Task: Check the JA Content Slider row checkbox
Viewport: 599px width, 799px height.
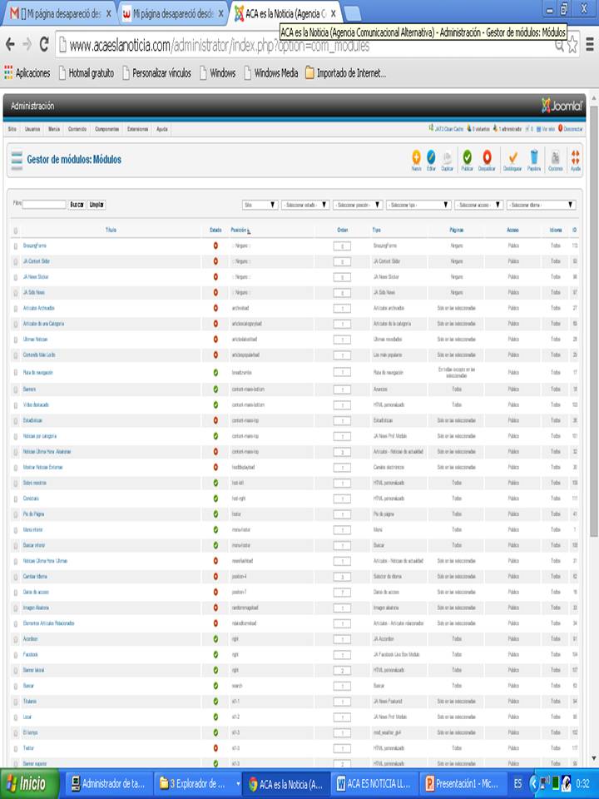Action: (x=15, y=261)
